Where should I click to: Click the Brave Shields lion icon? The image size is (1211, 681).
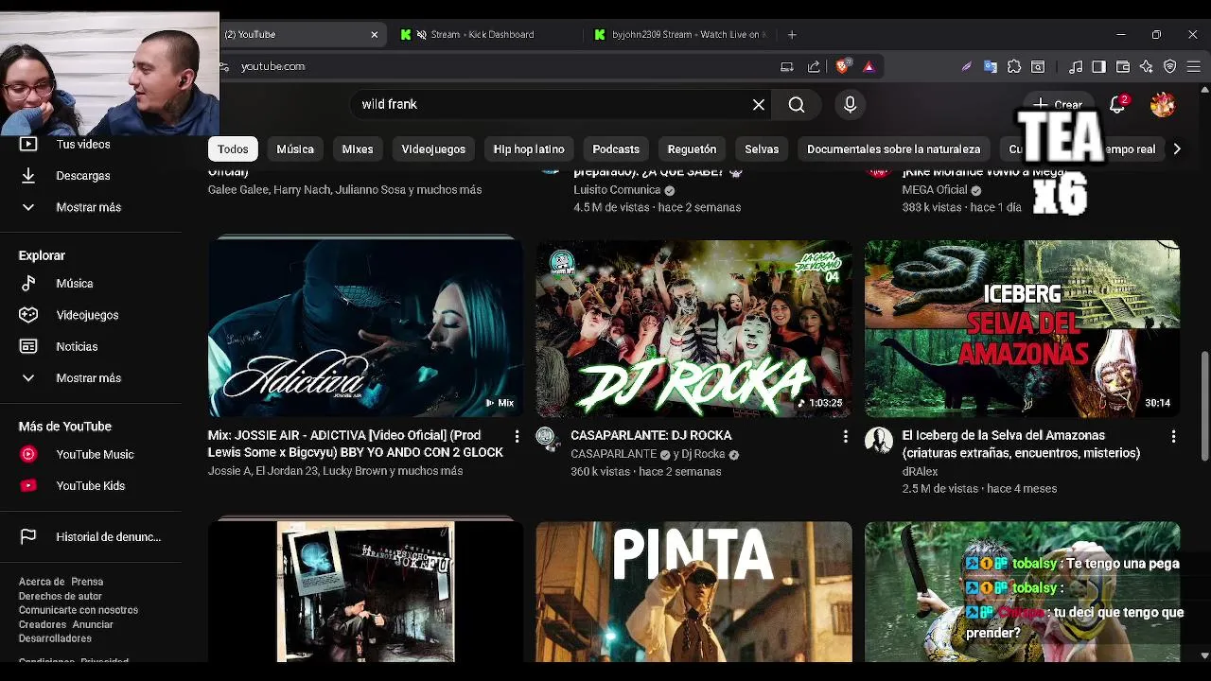(842, 66)
